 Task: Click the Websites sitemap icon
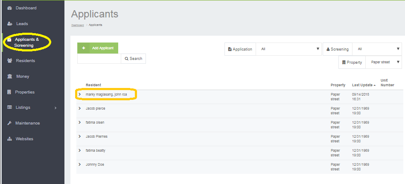pos(9,139)
